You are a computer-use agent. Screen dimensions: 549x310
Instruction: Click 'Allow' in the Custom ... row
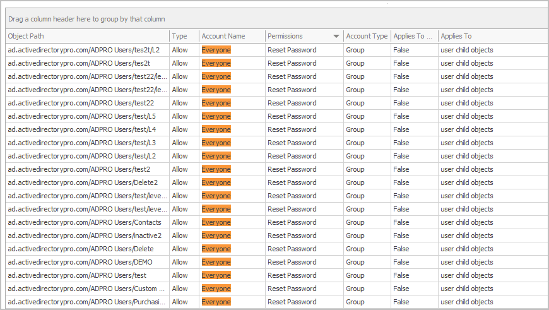click(x=180, y=289)
